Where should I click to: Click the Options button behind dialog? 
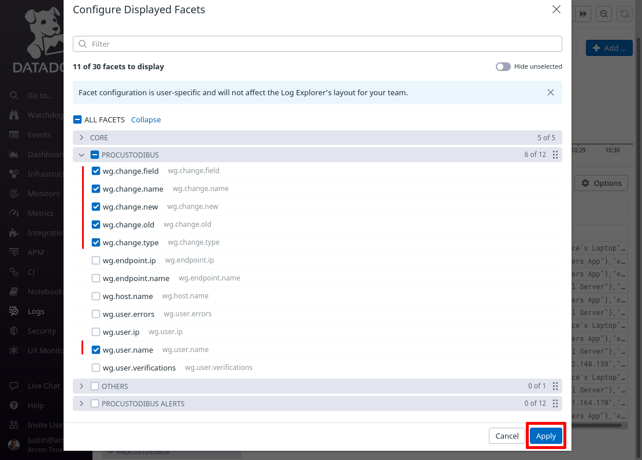pos(602,183)
